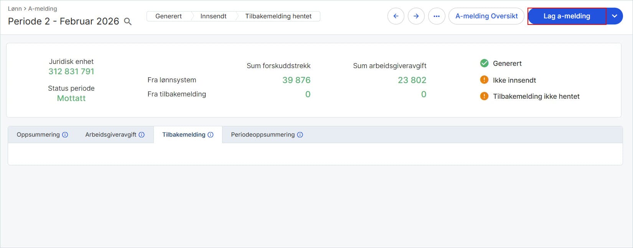Expand the Lag a-melding dropdown arrow
Screen dimensions: 633x248
(615, 16)
